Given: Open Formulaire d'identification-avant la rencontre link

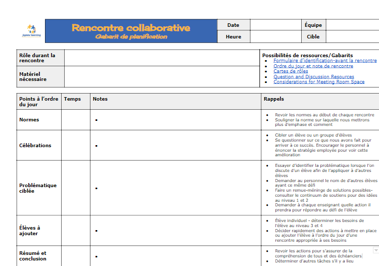Looking at the screenshot, I should [x=325, y=60].
